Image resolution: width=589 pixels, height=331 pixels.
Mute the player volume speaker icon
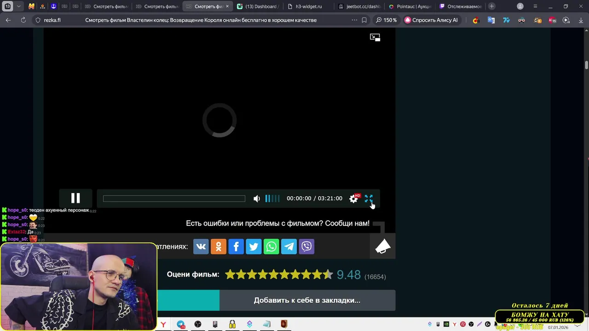click(257, 199)
